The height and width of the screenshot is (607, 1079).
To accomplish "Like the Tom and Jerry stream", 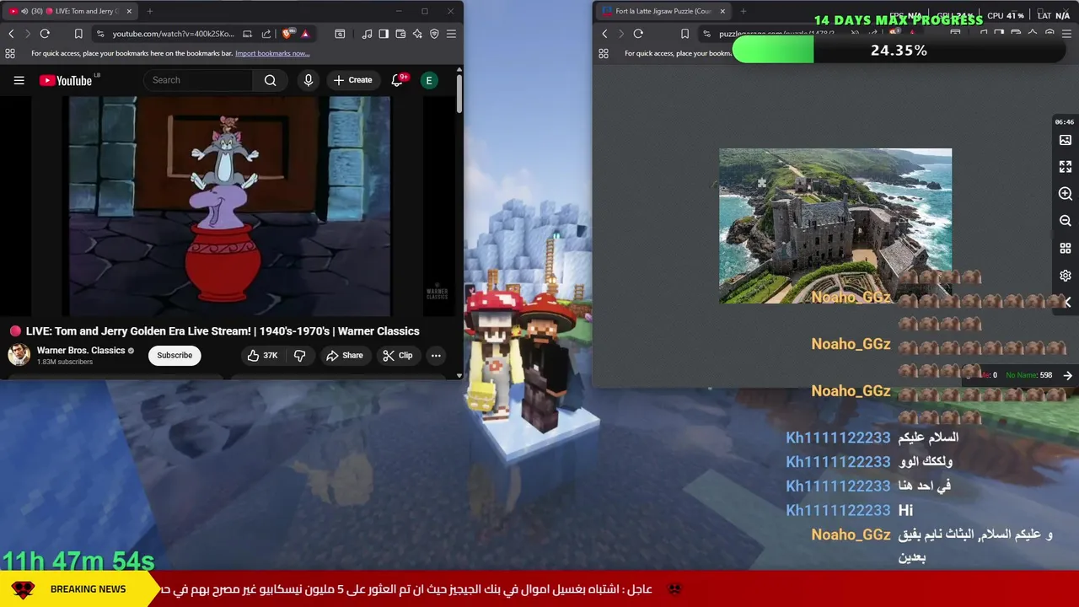I will point(262,355).
